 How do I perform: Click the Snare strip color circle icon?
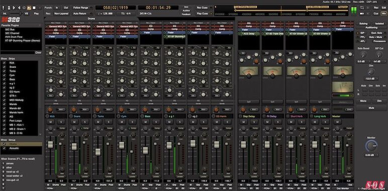click(71, 116)
